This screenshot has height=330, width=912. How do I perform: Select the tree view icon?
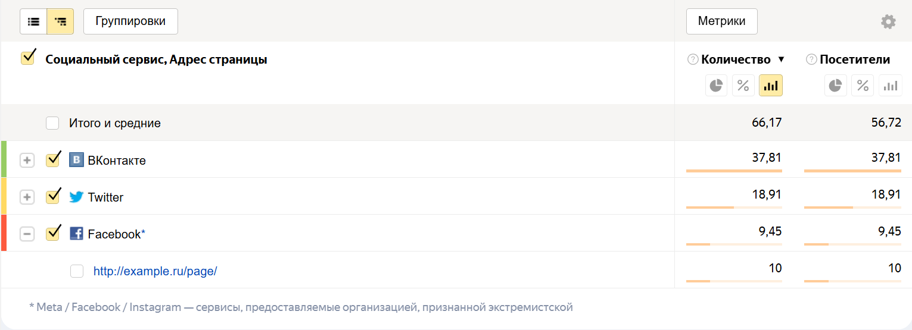pyautogui.click(x=60, y=21)
